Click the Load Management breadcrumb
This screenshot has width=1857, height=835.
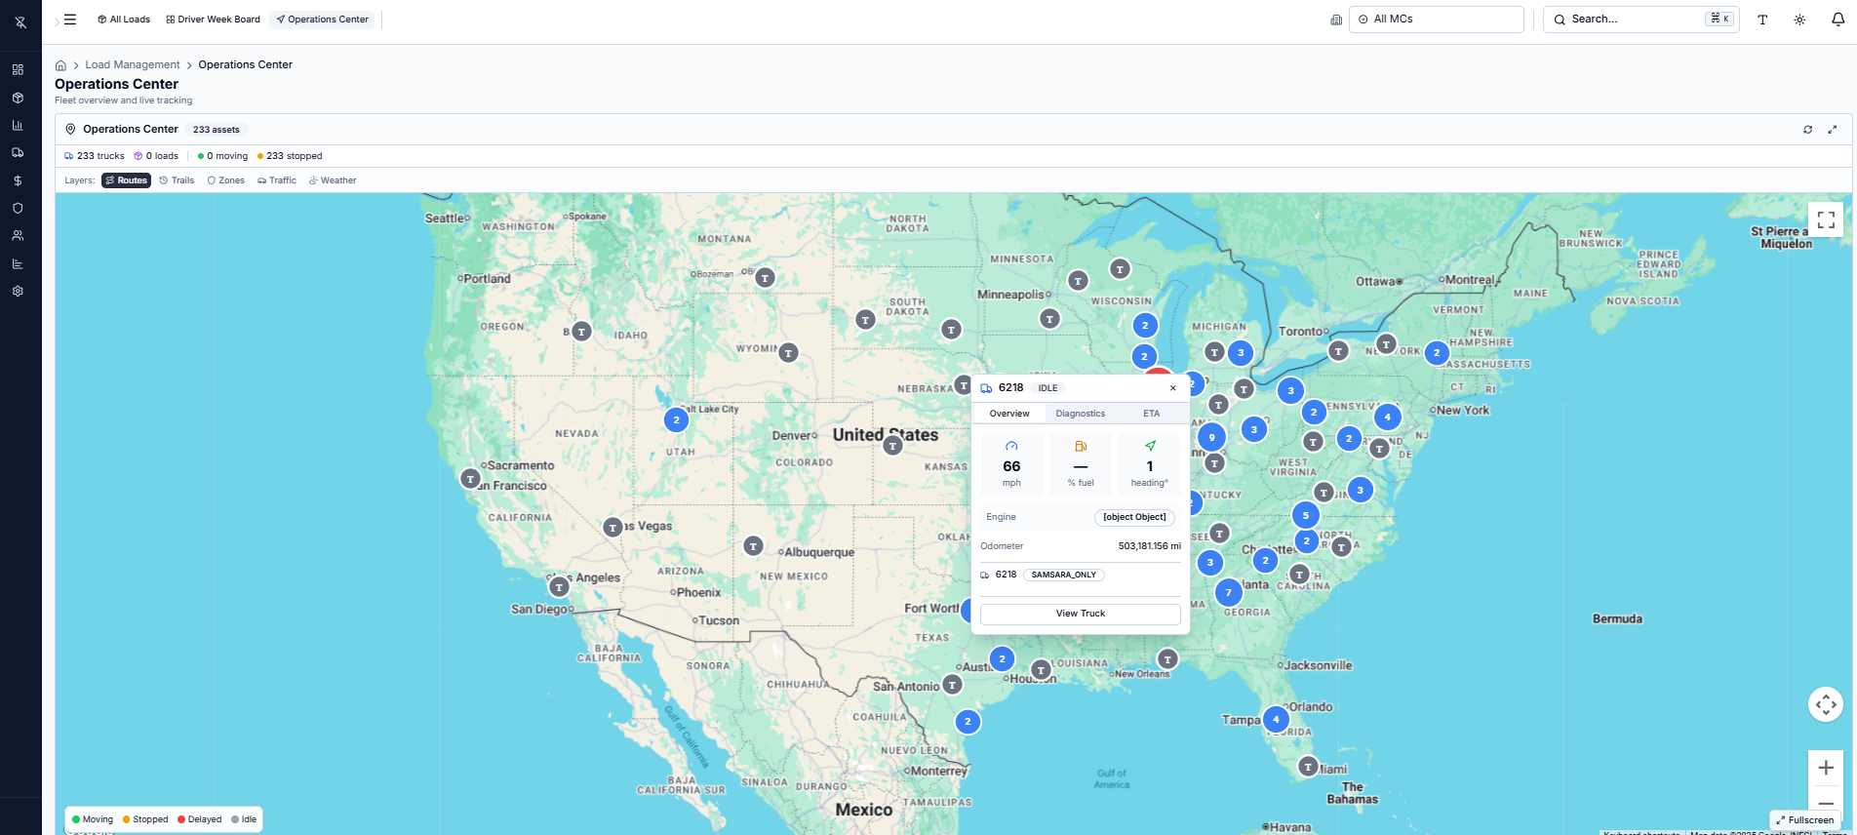pos(133,64)
